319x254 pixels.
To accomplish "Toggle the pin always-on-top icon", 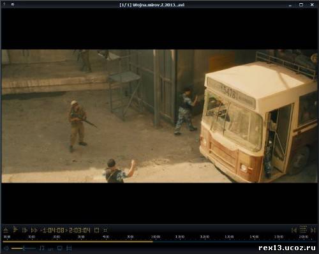I will click(x=13, y=4).
